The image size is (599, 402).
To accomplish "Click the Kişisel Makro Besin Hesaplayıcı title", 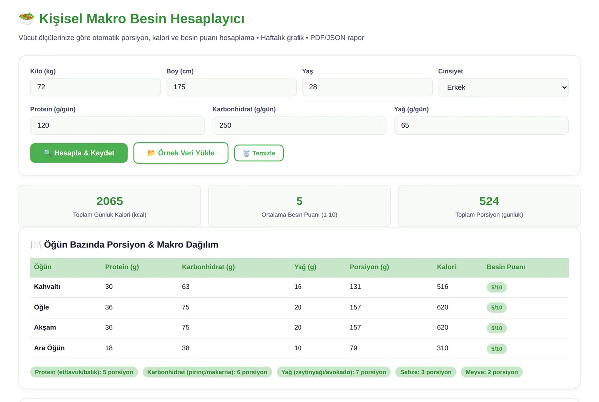I will click(142, 19).
